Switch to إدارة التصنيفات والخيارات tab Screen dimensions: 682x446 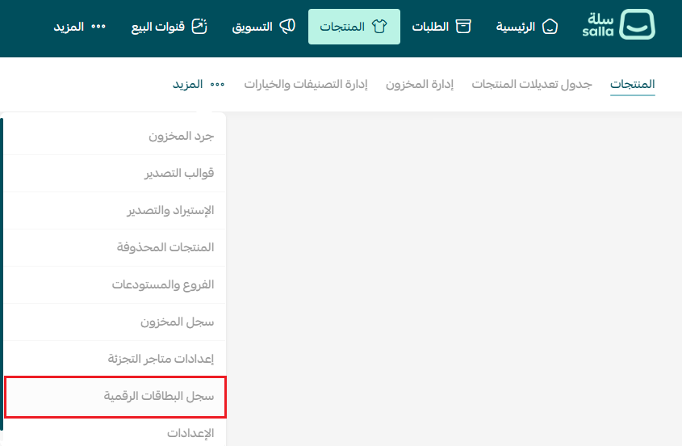[x=305, y=84]
